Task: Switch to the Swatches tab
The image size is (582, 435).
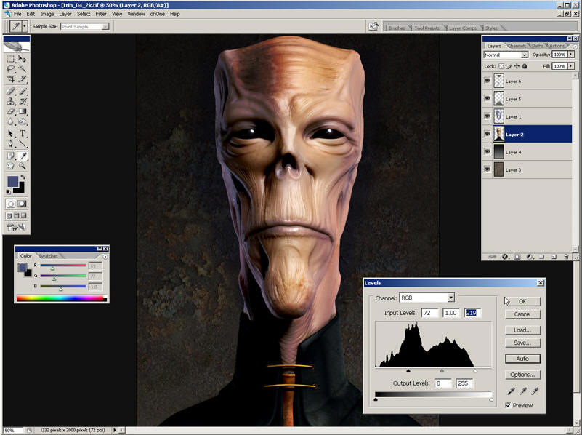Action: point(48,256)
